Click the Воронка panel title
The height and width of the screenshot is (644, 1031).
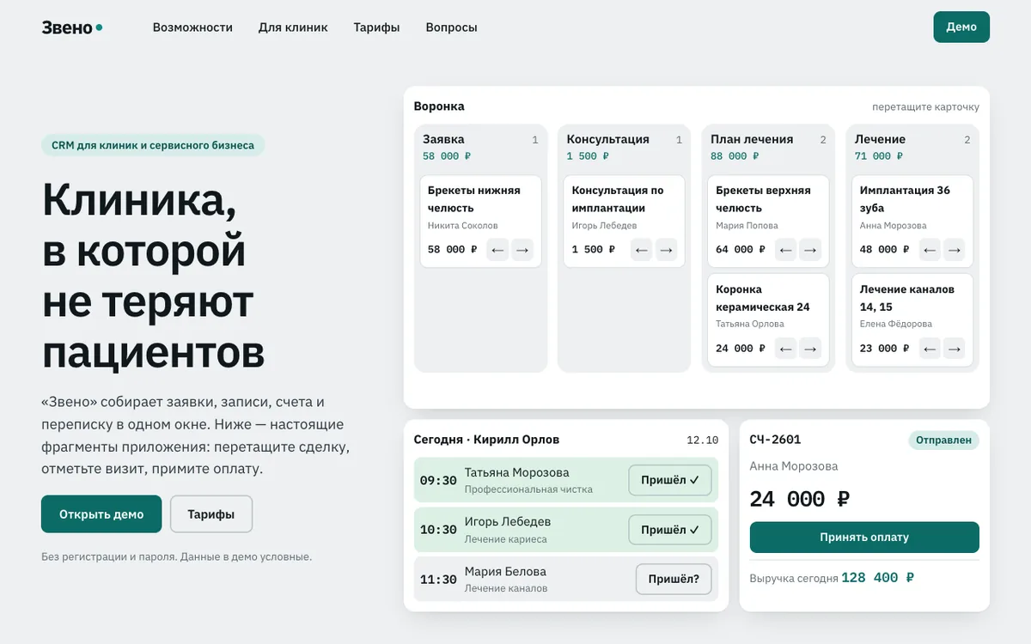439,106
